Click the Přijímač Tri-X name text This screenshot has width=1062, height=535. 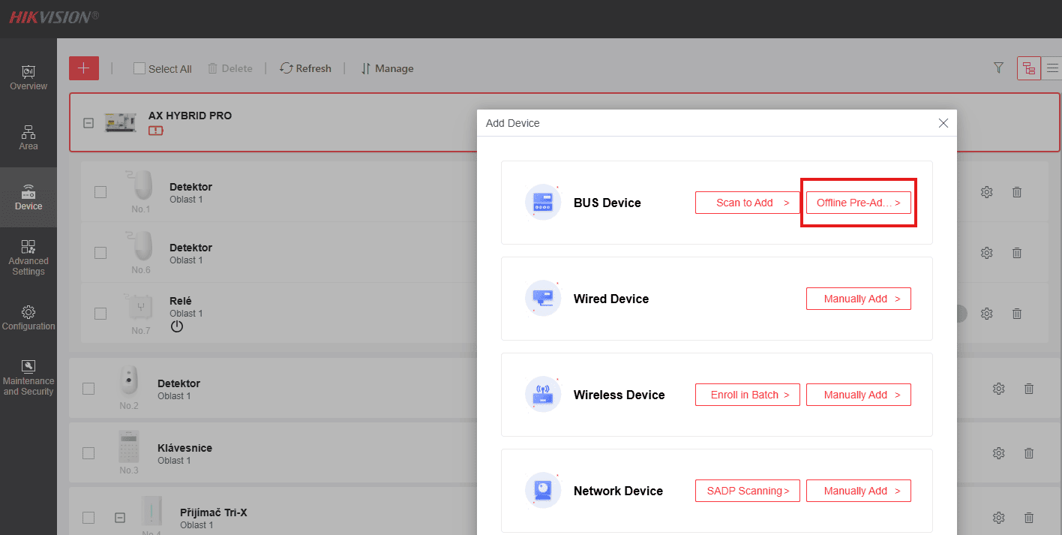tap(214, 512)
